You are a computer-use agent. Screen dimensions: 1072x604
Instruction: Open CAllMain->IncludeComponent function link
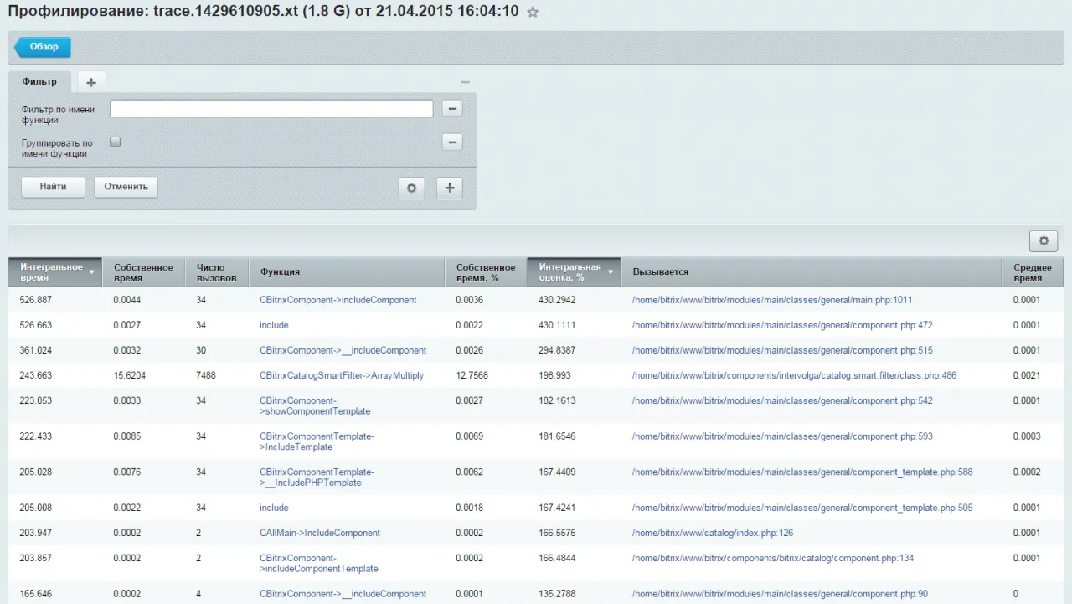(320, 533)
